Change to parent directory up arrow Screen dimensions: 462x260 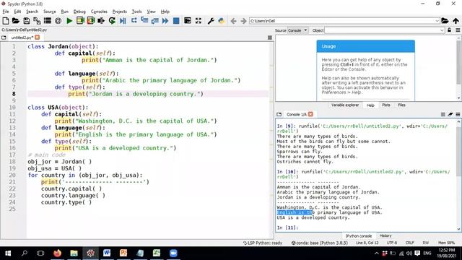point(456,21)
